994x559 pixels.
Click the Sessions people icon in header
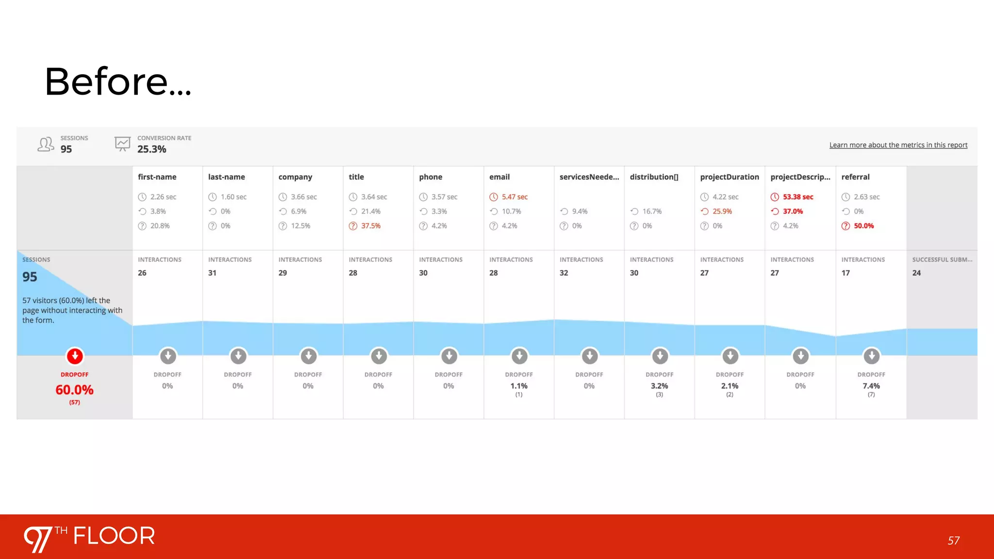point(46,144)
